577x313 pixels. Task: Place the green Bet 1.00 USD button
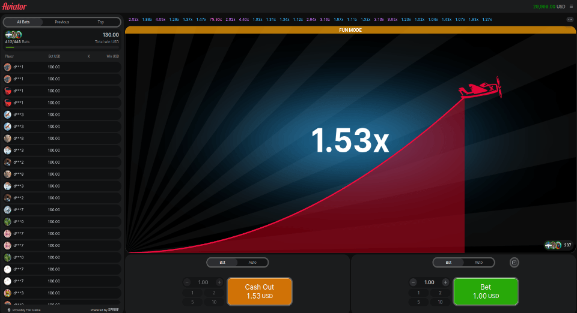486,291
